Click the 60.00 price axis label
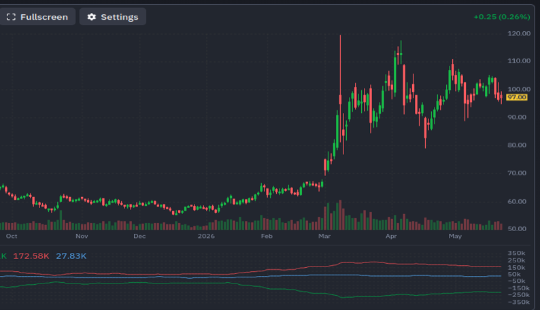 pos(517,202)
